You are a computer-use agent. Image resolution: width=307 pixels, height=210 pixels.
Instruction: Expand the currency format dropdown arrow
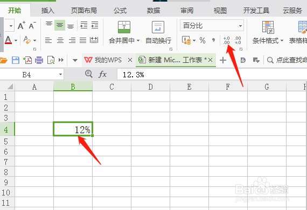point(194,41)
